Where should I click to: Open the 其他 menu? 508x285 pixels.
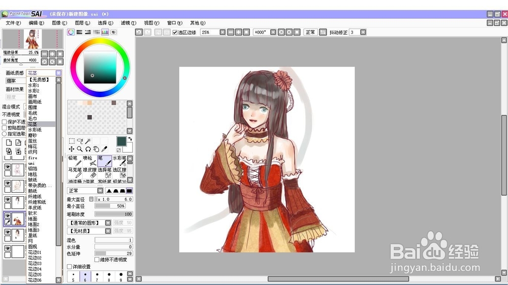click(x=198, y=23)
